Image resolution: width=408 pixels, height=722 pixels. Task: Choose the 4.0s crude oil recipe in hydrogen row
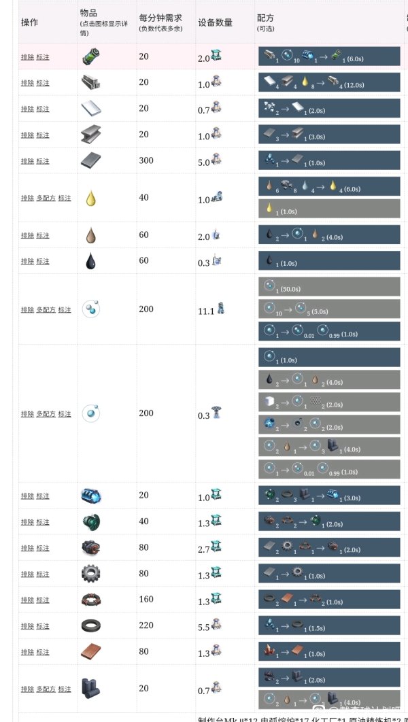coord(329,381)
